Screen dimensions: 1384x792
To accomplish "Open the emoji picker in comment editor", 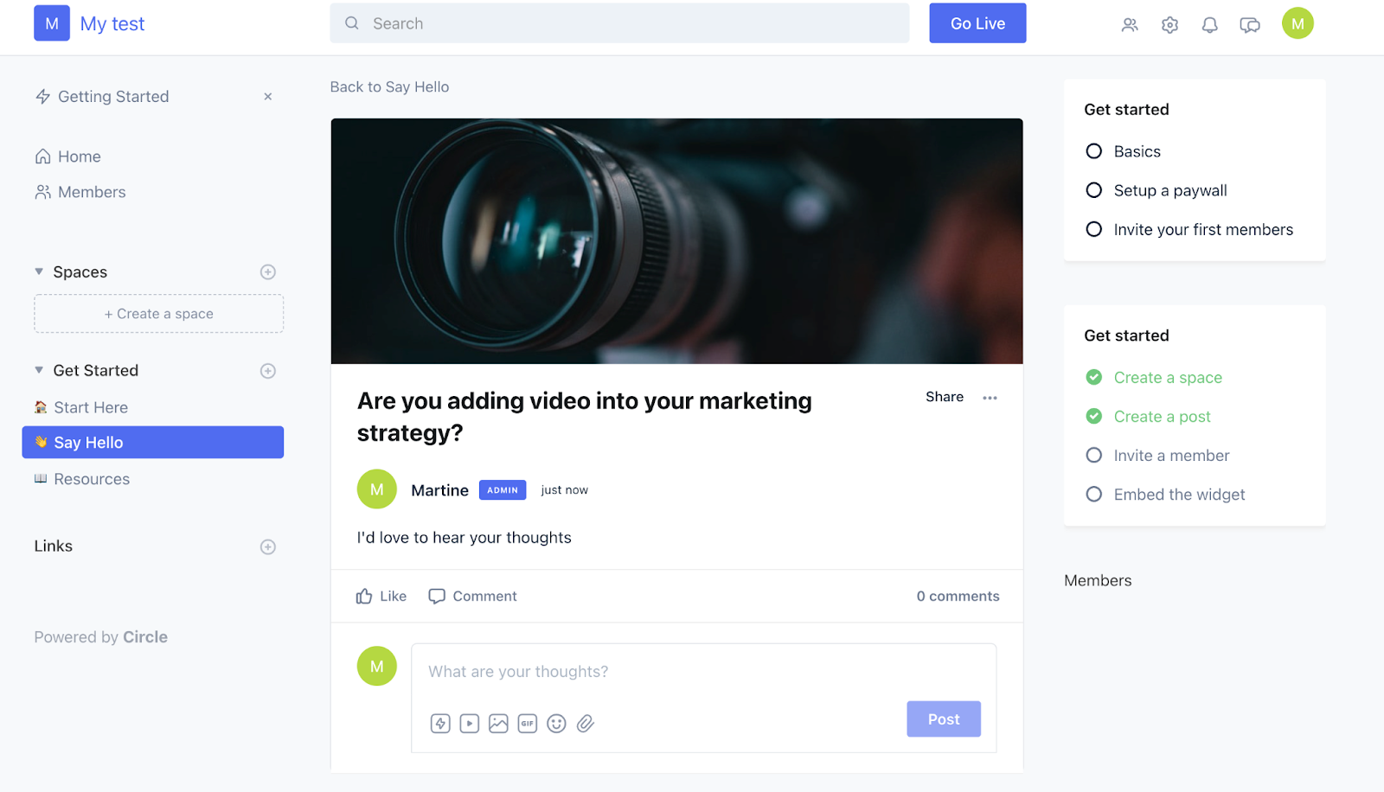I will [x=556, y=723].
